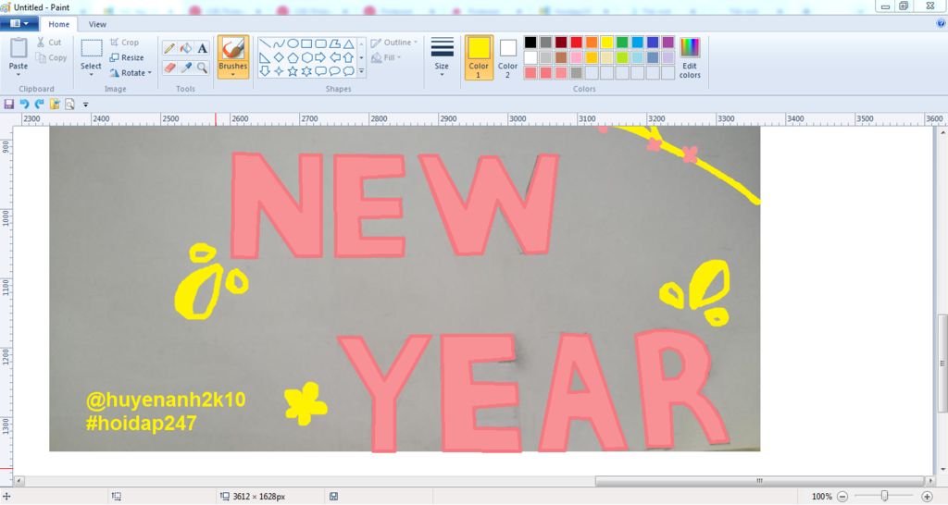
Task: Pick the black color swatch
Action: pos(530,43)
